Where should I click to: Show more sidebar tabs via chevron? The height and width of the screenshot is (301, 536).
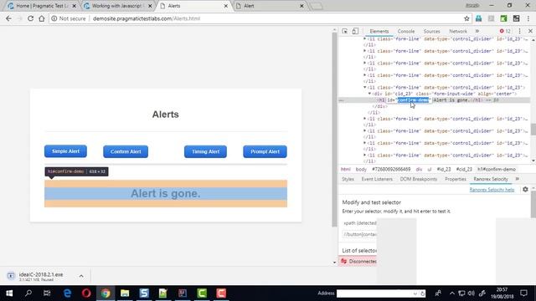click(x=518, y=179)
